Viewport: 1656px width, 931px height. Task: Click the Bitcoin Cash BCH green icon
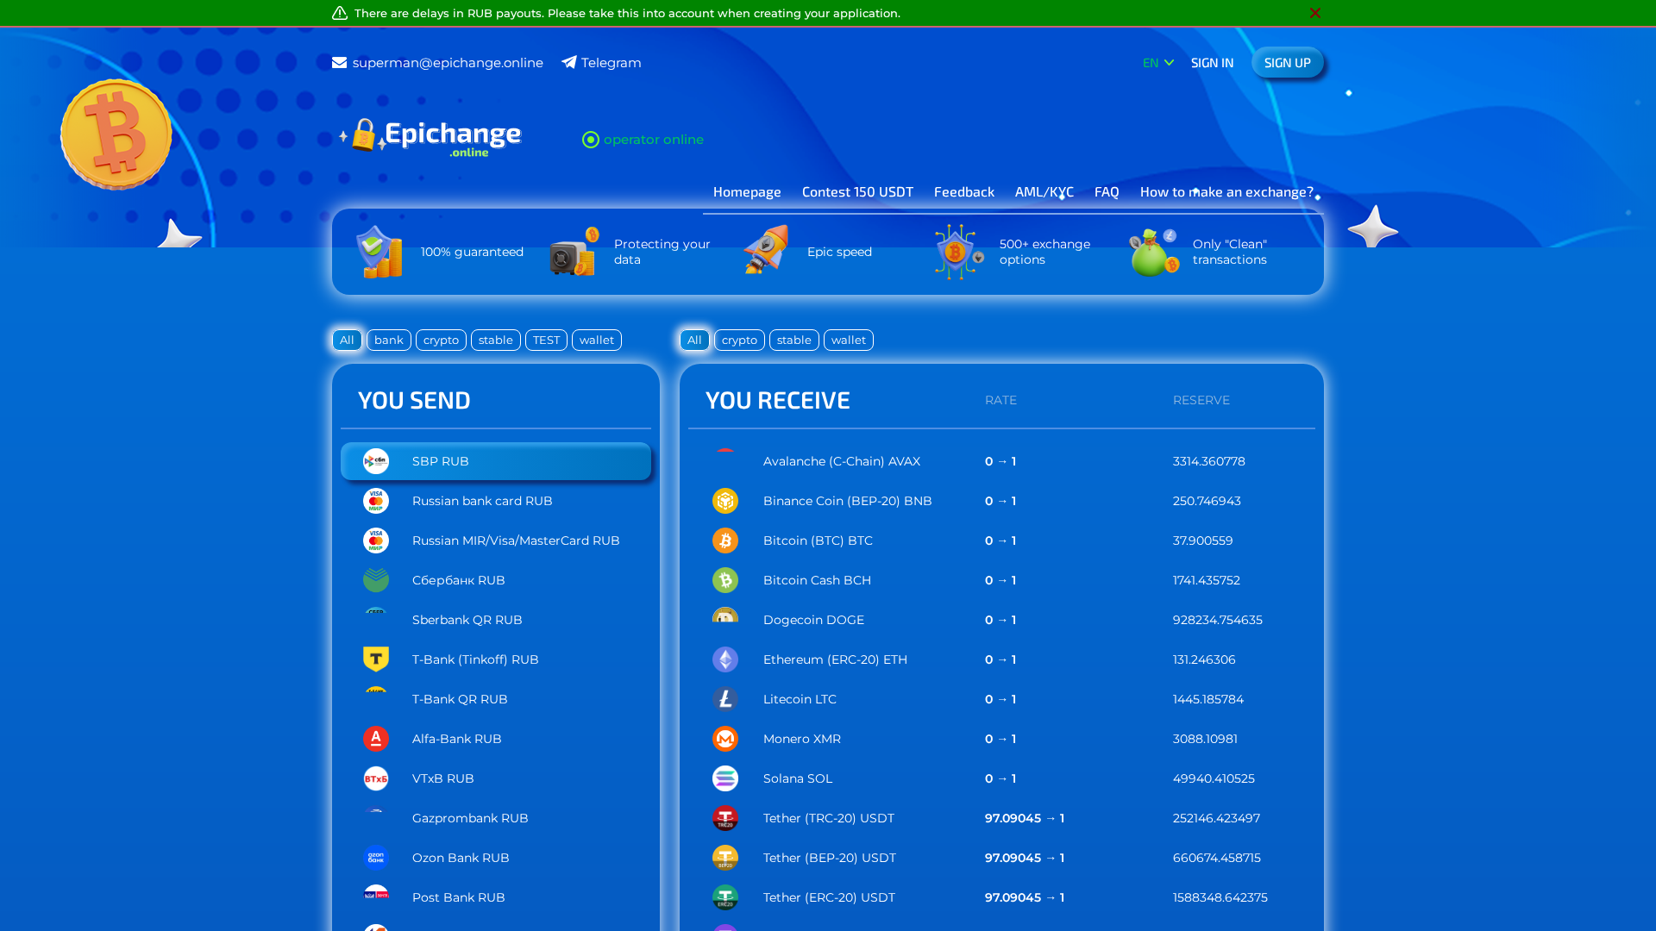click(725, 580)
